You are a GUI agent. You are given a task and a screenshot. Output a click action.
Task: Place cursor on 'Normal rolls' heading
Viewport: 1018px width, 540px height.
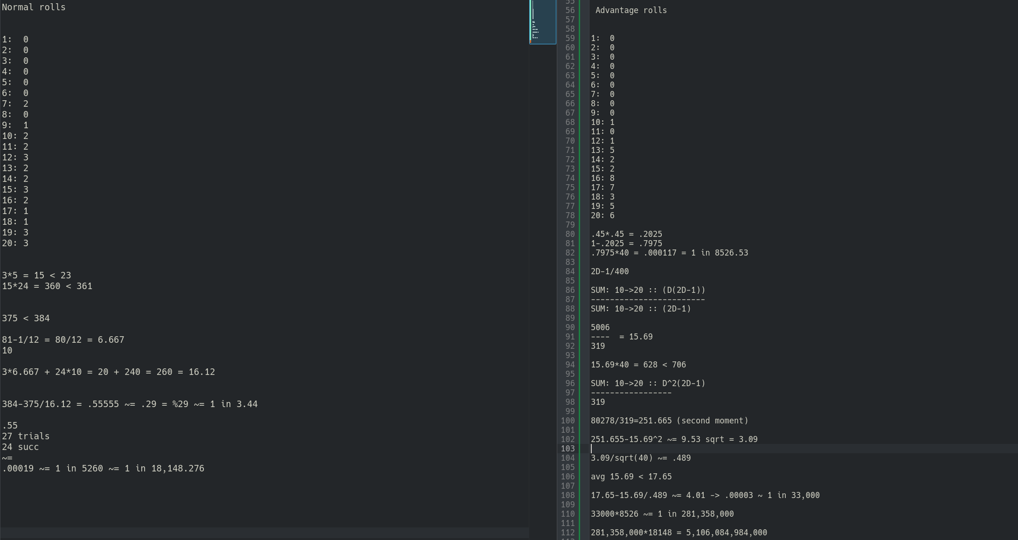[34, 7]
